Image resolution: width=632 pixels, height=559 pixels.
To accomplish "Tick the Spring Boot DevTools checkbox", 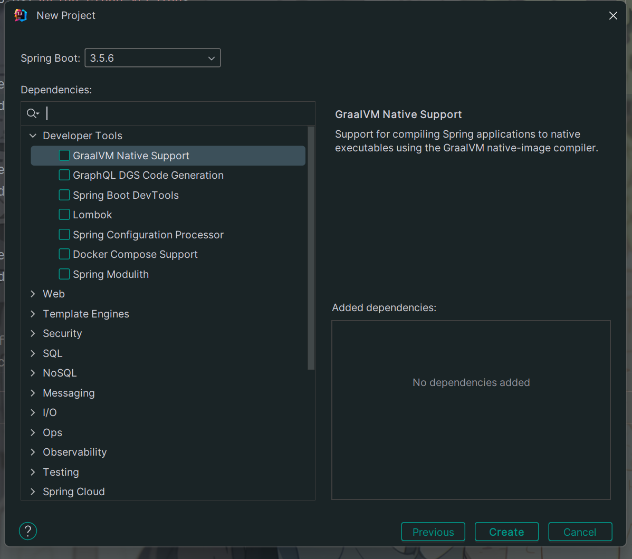I will click(x=64, y=195).
